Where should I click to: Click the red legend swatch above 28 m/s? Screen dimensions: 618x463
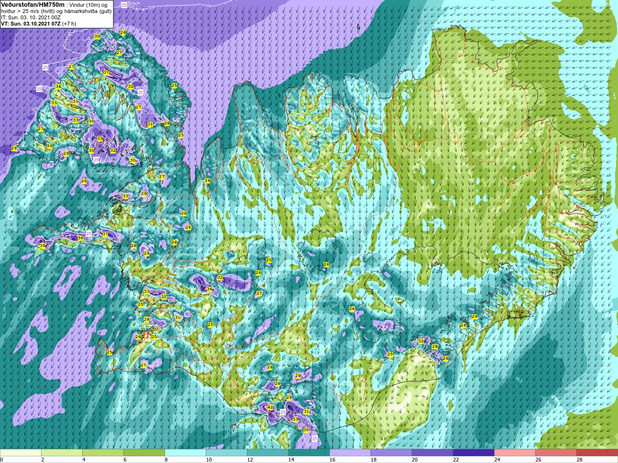(x=597, y=453)
